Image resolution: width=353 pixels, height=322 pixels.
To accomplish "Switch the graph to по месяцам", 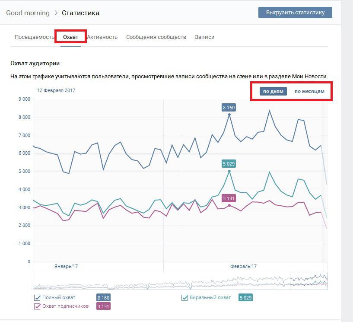I will (309, 91).
